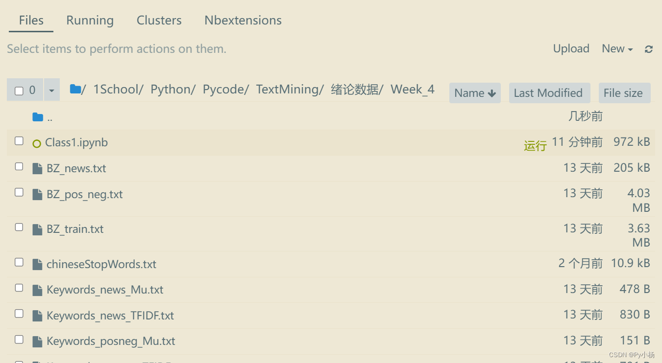This screenshot has height=363, width=662.
Task: Click the file icon of BZ_news.txt
Action: 37,169
